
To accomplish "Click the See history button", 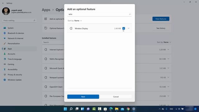I will [x=161, y=28].
